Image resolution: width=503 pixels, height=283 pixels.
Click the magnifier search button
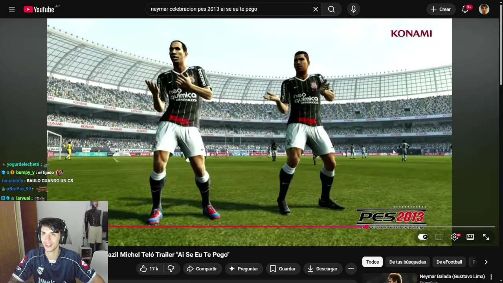tap(331, 9)
